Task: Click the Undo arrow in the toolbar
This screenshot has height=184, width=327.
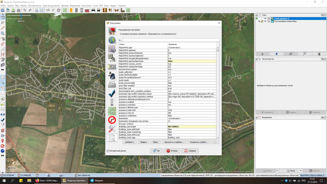Action: coord(25,10)
